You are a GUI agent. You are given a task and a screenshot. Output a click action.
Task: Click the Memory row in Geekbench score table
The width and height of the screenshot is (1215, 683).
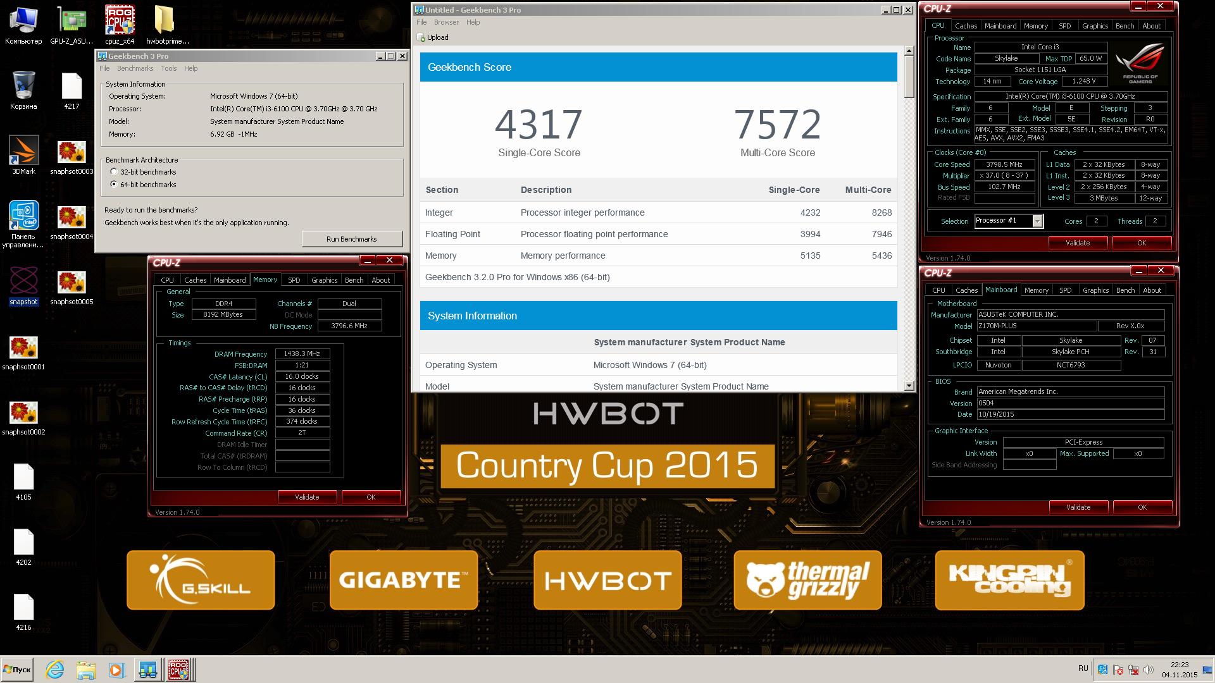pyautogui.click(x=658, y=255)
